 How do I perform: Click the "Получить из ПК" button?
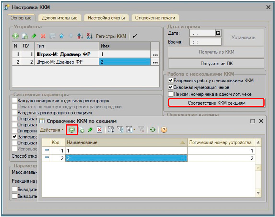coord(216,64)
